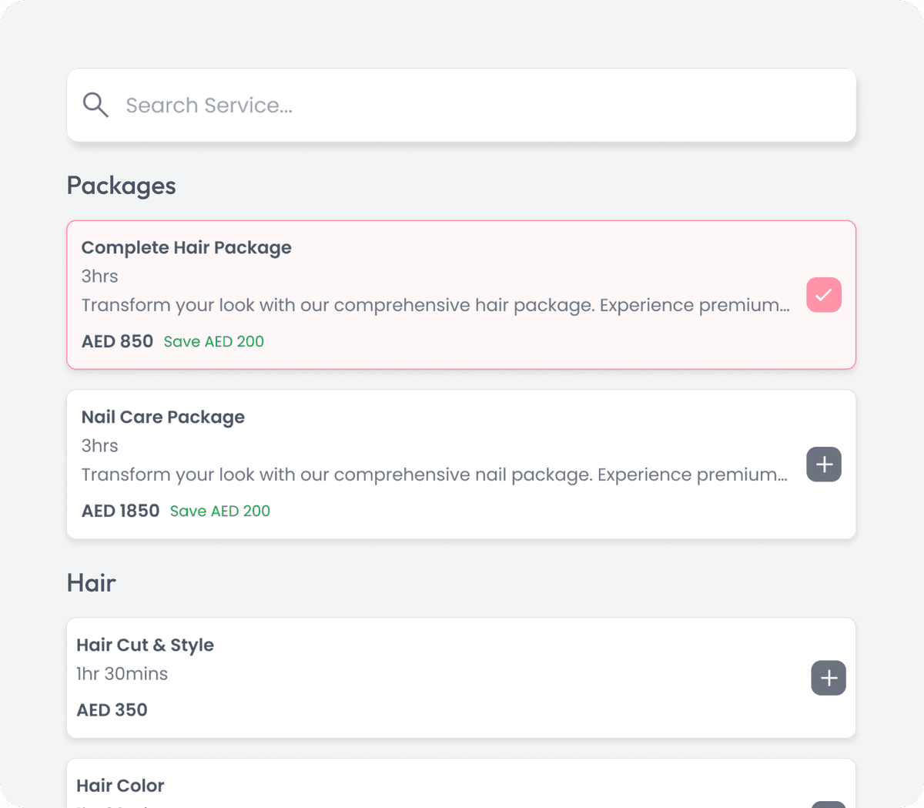Click the plus icon on Hair Cut & Style

click(828, 678)
